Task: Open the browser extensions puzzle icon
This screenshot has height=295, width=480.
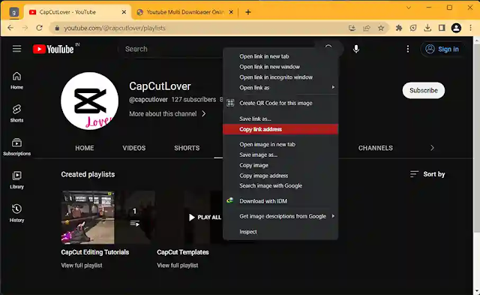Action: pos(399,29)
